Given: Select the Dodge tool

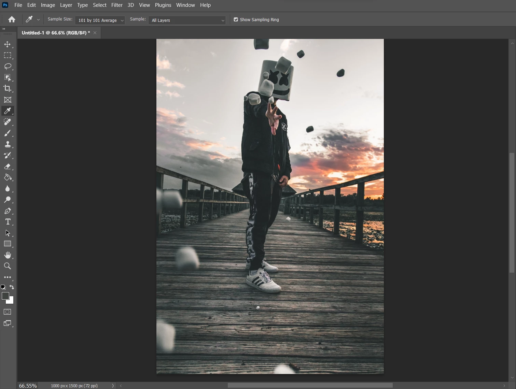Looking at the screenshot, I should pyautogui.click(x=8, y=200).
